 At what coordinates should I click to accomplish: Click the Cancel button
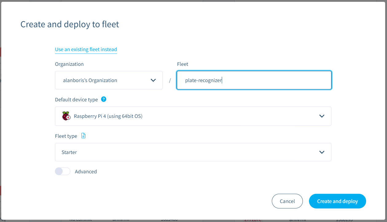287,201
